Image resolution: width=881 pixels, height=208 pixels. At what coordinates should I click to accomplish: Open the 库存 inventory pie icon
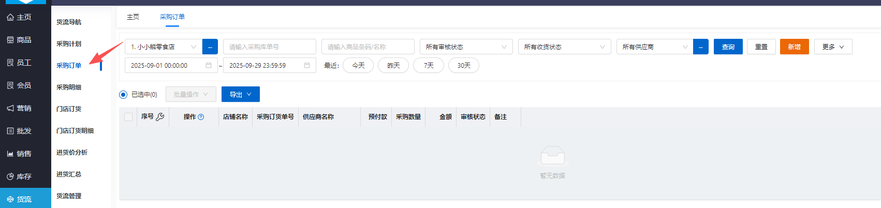[x=10, y=177]
